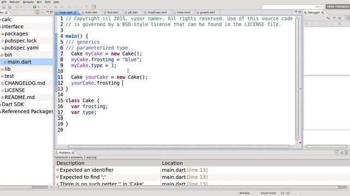Click the Writable status bar entry

coord(244,193)
